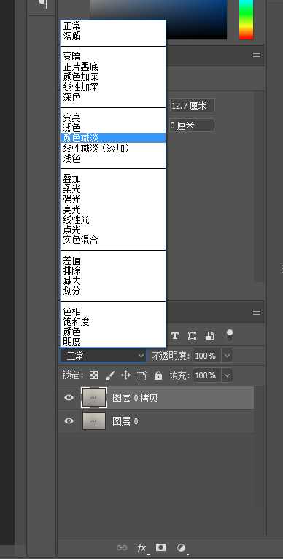
Task: Choose 强光 blend mode
Action: click(113, 199)
